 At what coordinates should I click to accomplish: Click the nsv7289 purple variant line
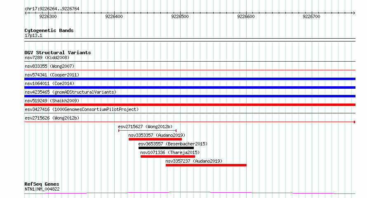click(x=190, y=62)
